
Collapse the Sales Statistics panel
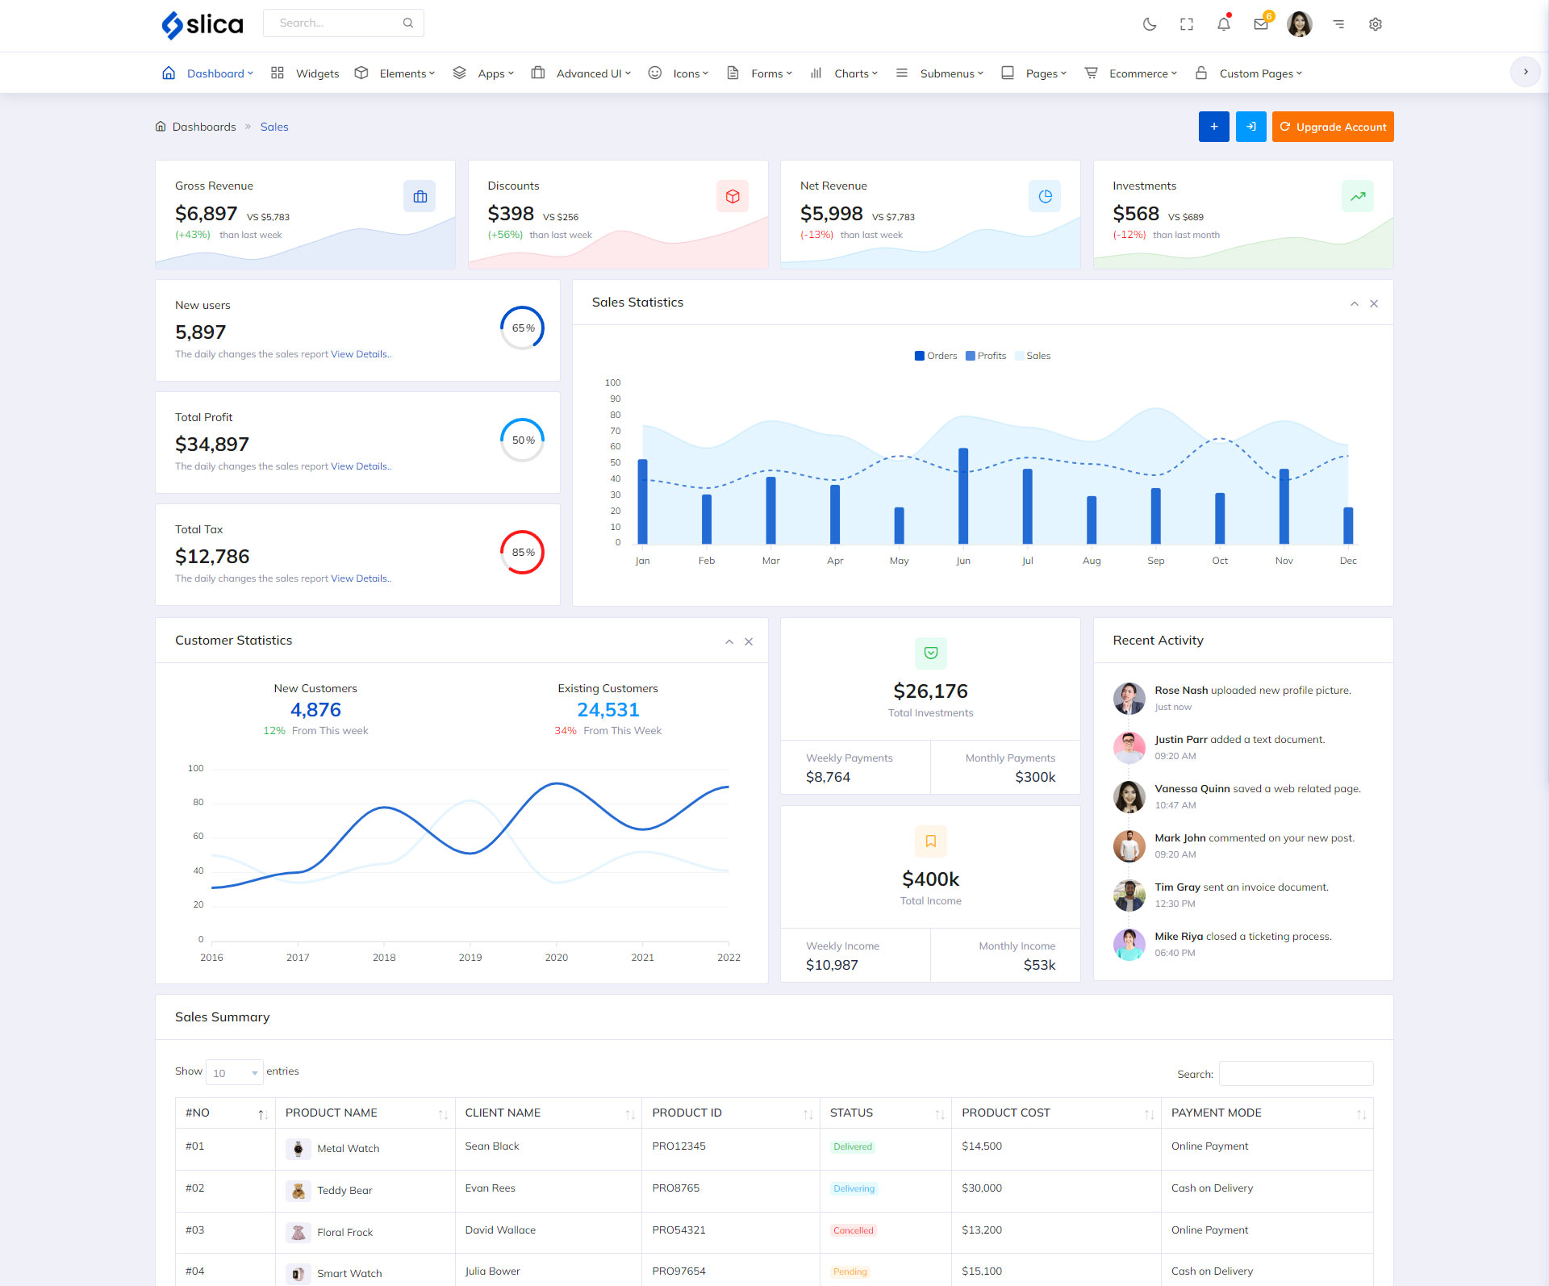point(1355,304)
